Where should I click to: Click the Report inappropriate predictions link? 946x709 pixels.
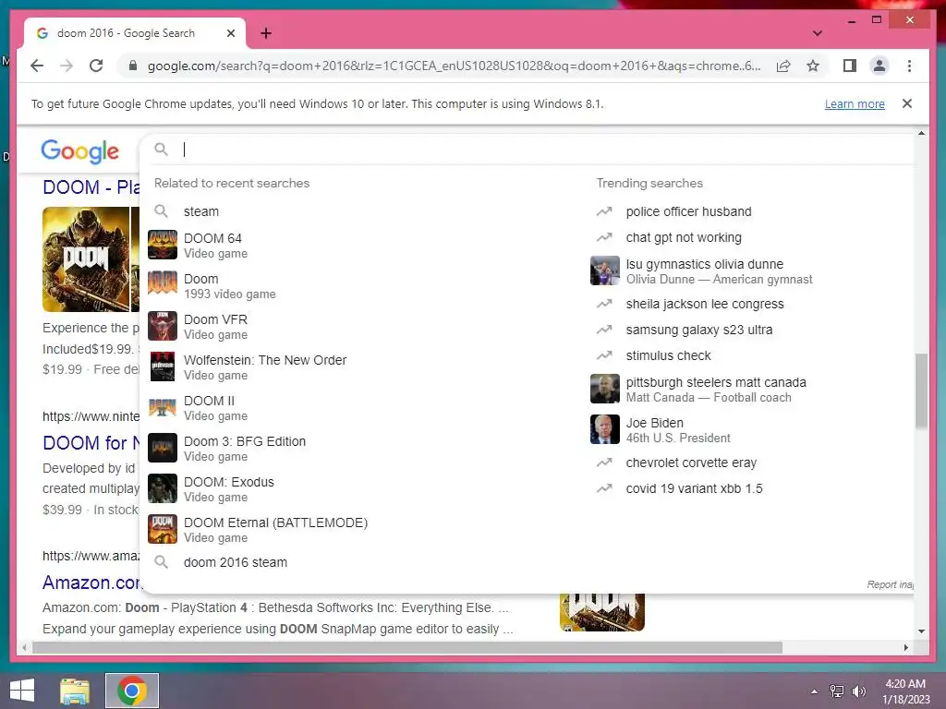point(890,584)
